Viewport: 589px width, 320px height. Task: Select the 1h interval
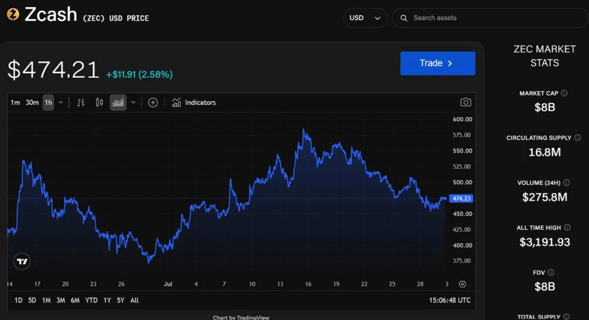tap(49, 102)
